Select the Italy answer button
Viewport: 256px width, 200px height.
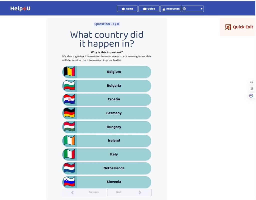coord(114,154)
